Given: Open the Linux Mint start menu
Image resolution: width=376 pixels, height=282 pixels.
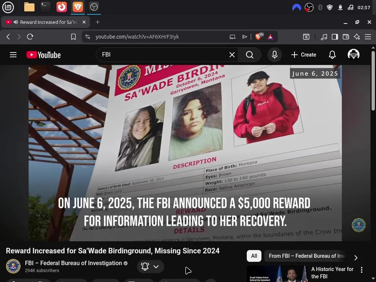Looking at the screenshot, I should (8, 7).
